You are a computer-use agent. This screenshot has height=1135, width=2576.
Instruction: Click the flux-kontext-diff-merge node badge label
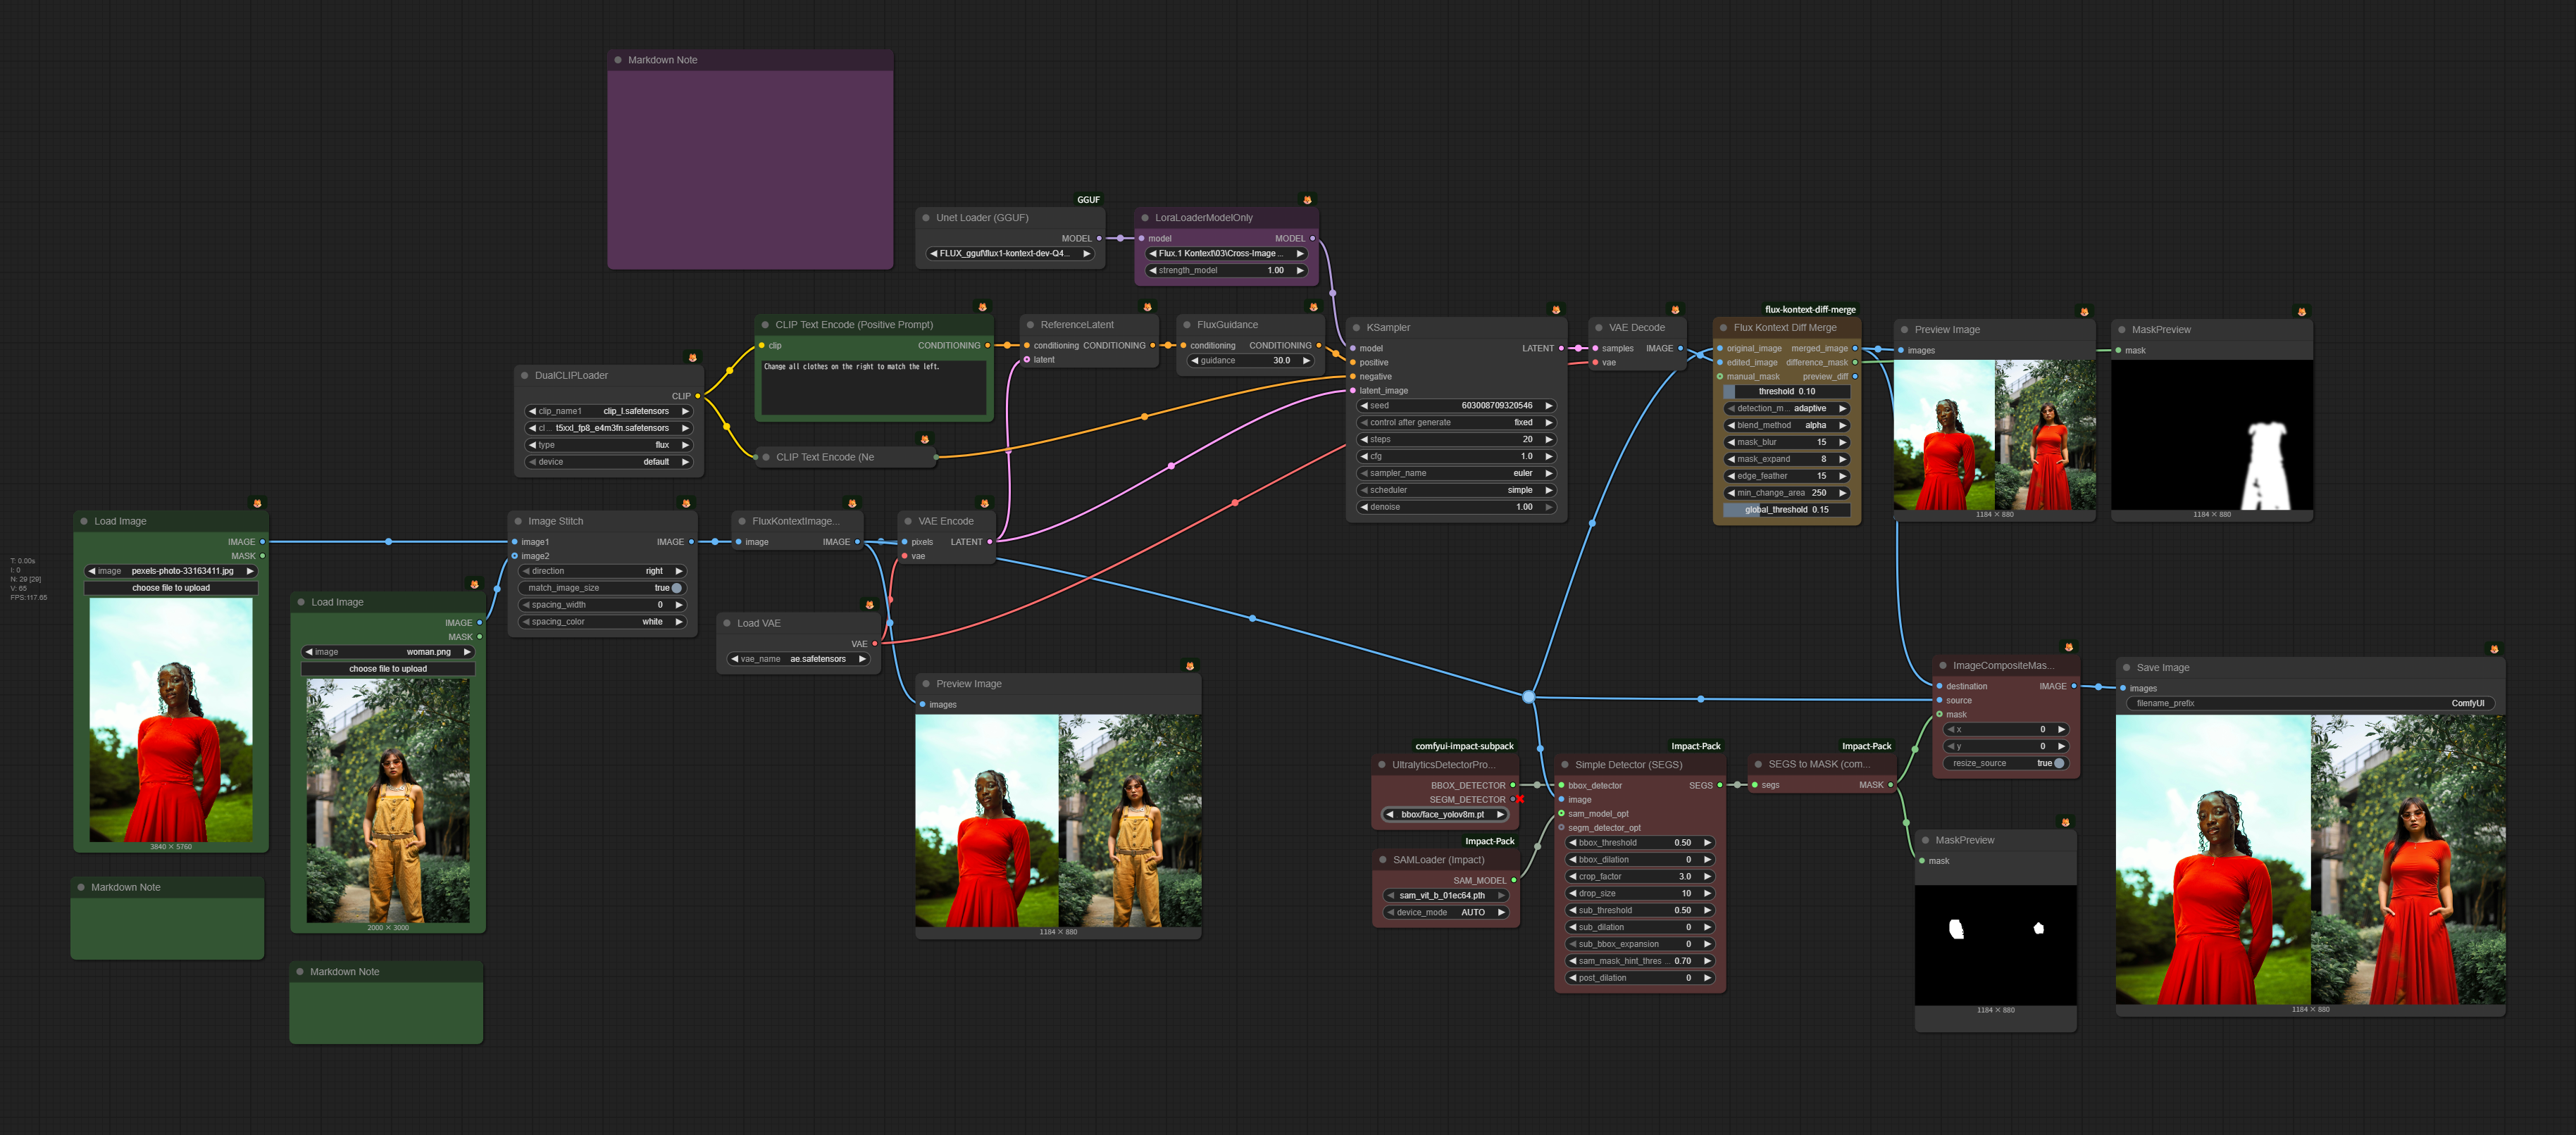[x=1810, y=310]
